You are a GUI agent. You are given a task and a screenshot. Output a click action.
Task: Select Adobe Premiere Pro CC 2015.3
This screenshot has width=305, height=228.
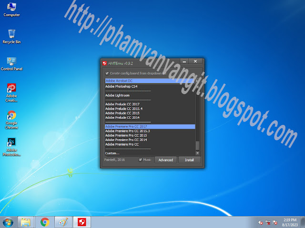(x=150, y=131)
